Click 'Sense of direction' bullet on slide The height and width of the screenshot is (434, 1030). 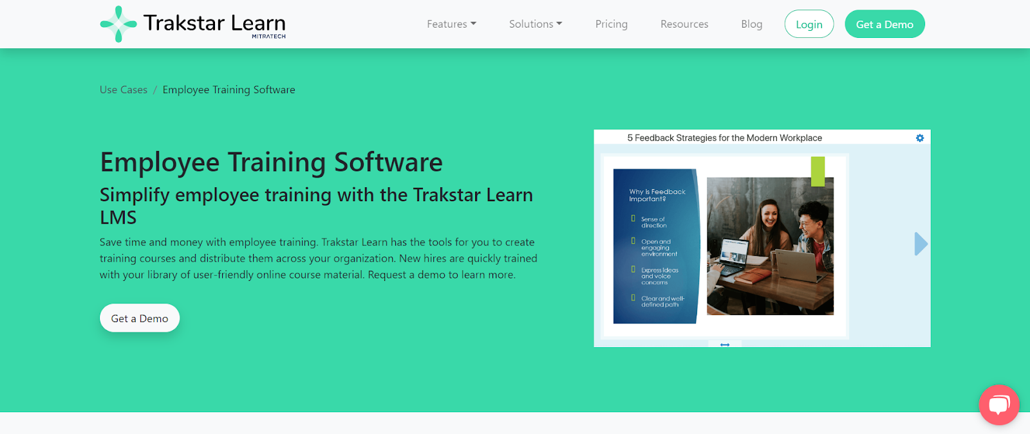click(x=653, y=222)
